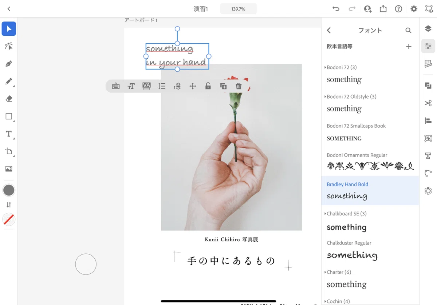
Task: Select the Rectangle shape tool
Action: click(9, 116)
